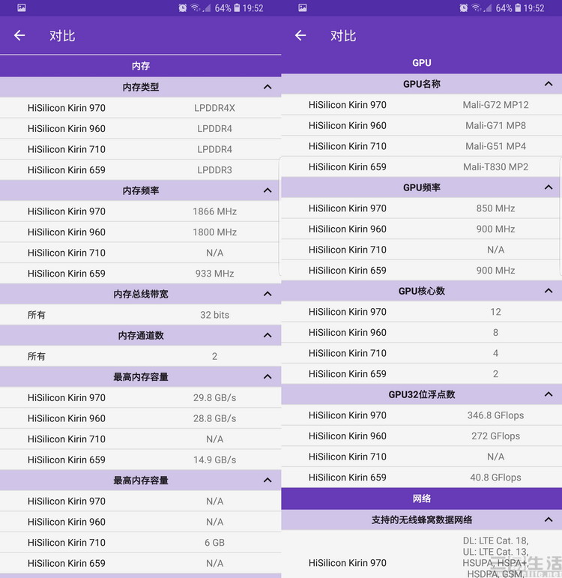Tap back arrow on the GPU comparison screen

(x=300, y=35)
